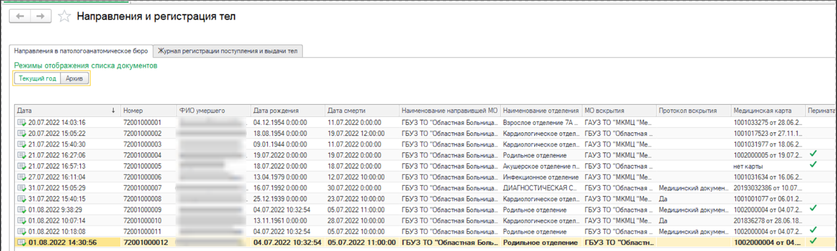837x251 pixels.
Task: Click the 'Номер' column header
Action: pos(147,110)
